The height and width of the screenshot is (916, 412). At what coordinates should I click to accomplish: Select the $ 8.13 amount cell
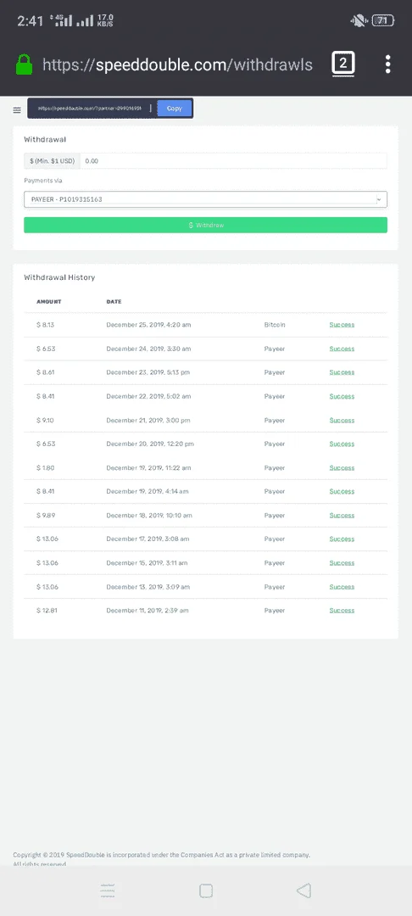(x=45, y=325)
